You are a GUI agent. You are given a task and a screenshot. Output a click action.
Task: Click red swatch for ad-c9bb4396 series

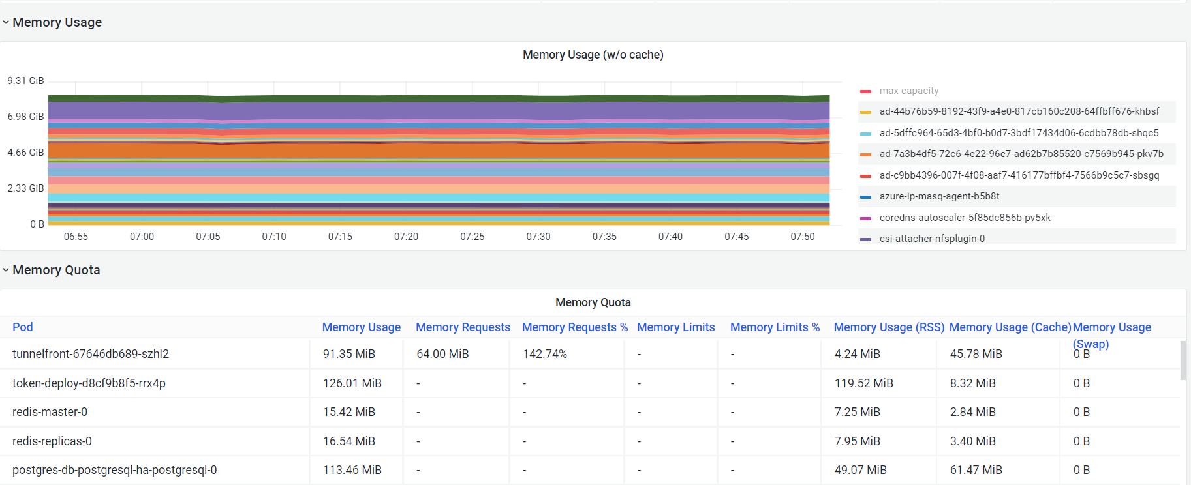[866, 176]
